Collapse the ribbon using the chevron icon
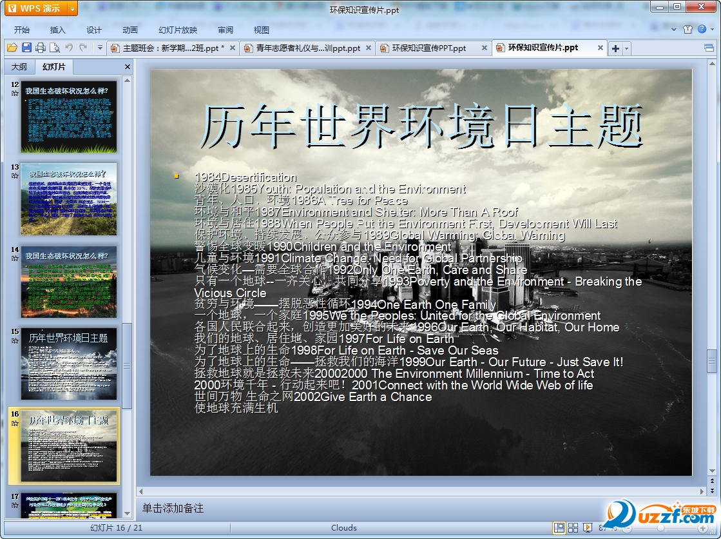Viewport: 721px width, 539px height. pyautogui.click(x=673, y=30)
